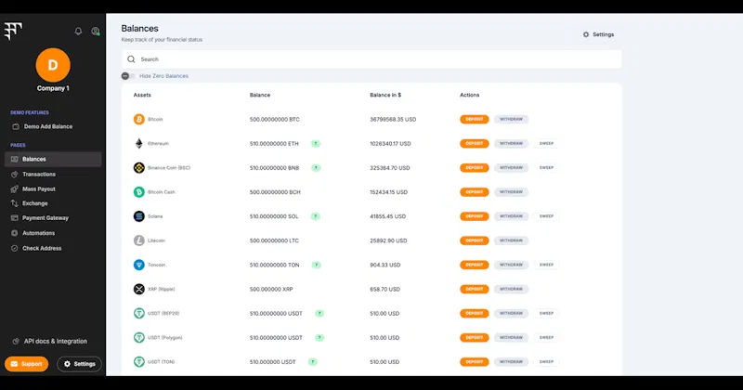Click Withdraw for Bitcoin Cash
Image resolution: width=743 pixels, height=390 pixels.
(512, 192)
